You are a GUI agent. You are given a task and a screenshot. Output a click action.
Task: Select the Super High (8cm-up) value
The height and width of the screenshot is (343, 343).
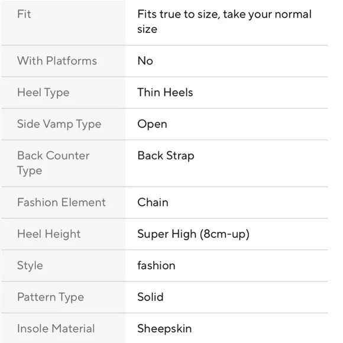tap(193, 234)
